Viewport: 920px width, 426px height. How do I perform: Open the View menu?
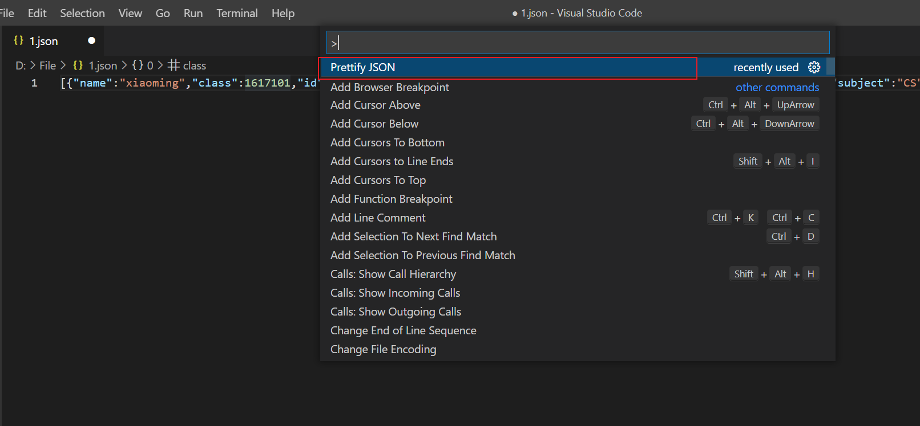click(130, 13)
